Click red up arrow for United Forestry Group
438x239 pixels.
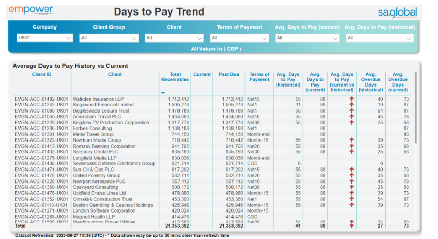(352, 175)
